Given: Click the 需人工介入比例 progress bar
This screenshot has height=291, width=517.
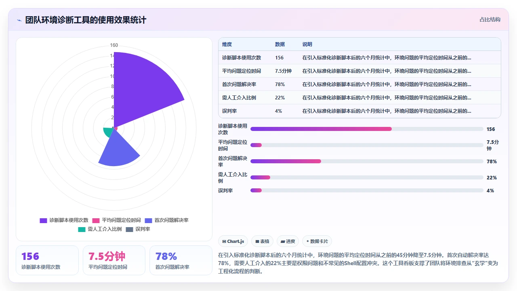Looking at the screenshot, I should 367,177.
